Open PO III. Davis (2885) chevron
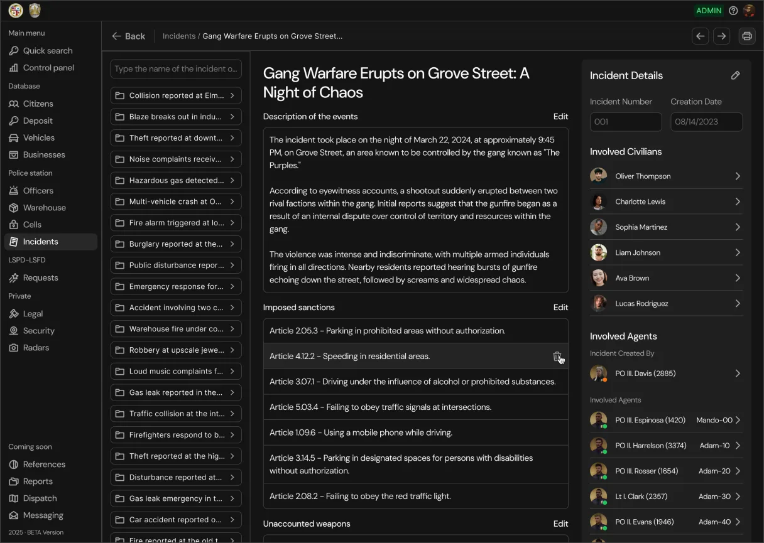Screen dimensions: 764x543 click(738, 374)
